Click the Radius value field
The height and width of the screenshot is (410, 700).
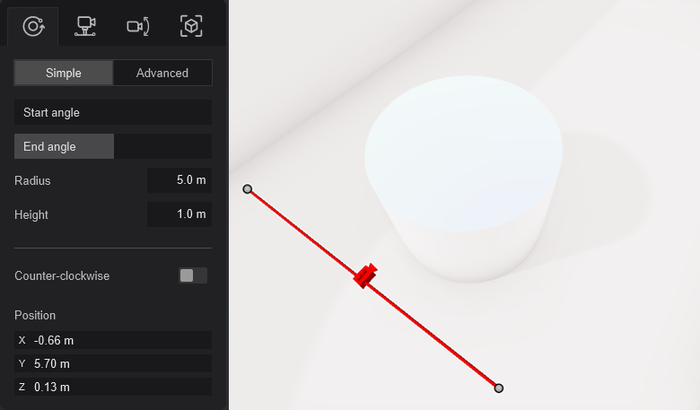pos(179,180)
